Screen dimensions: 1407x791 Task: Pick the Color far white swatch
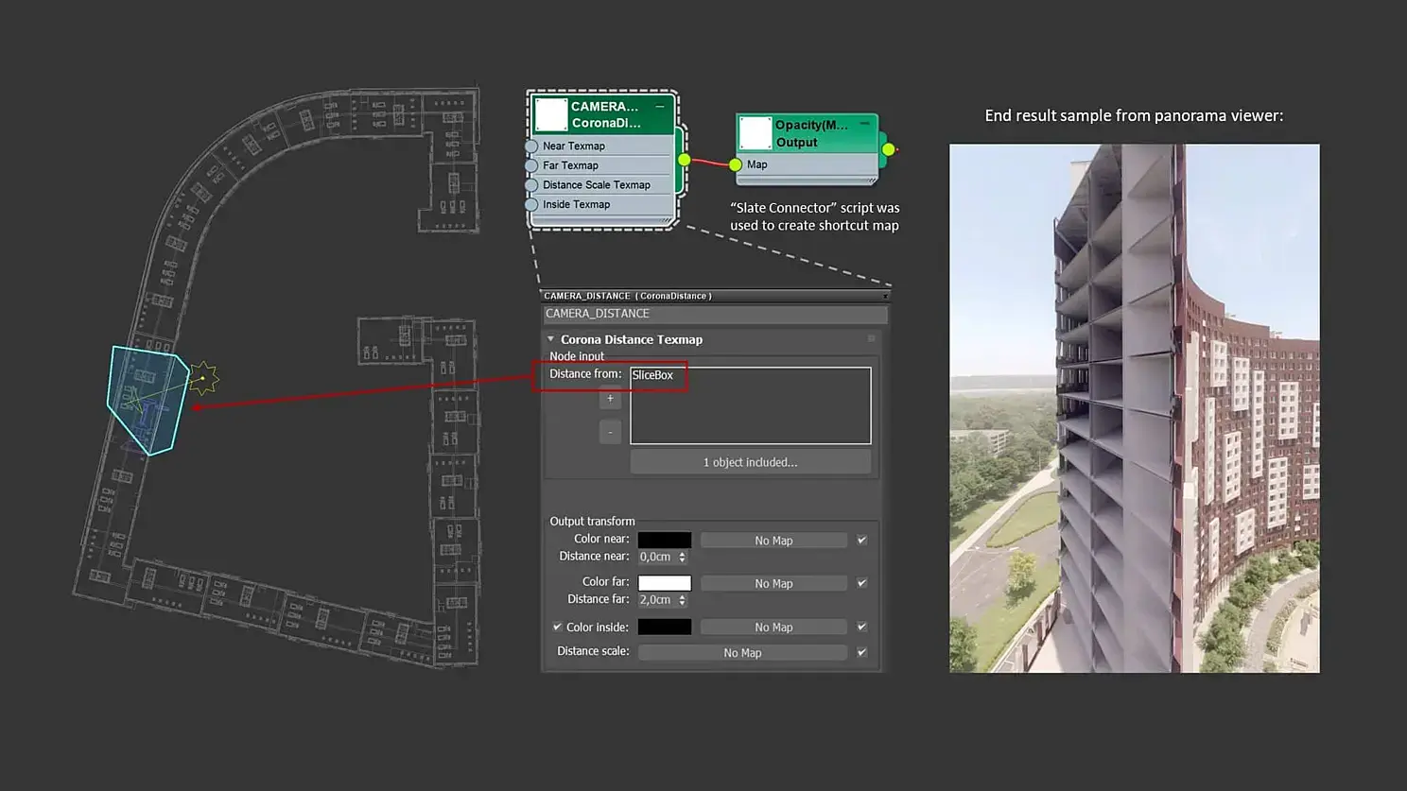(x=665, y=583)
